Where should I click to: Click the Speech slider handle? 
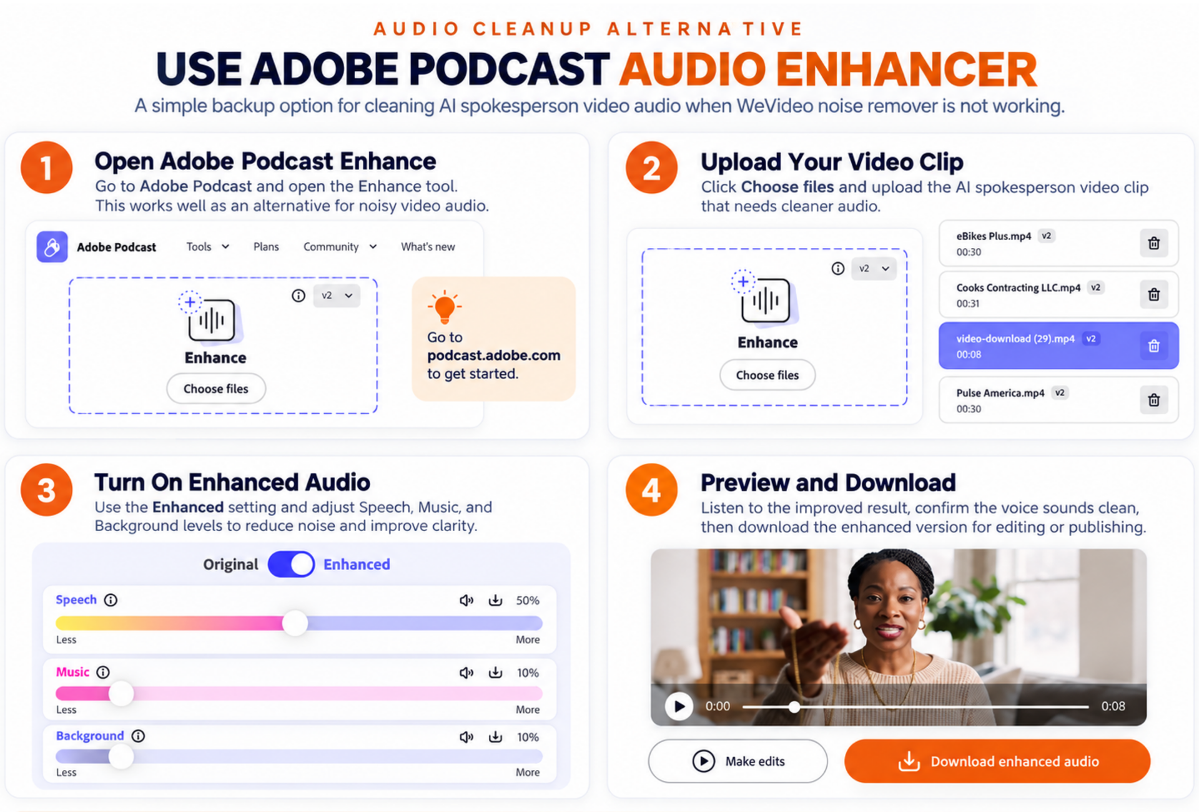click(x=295, y=623)
